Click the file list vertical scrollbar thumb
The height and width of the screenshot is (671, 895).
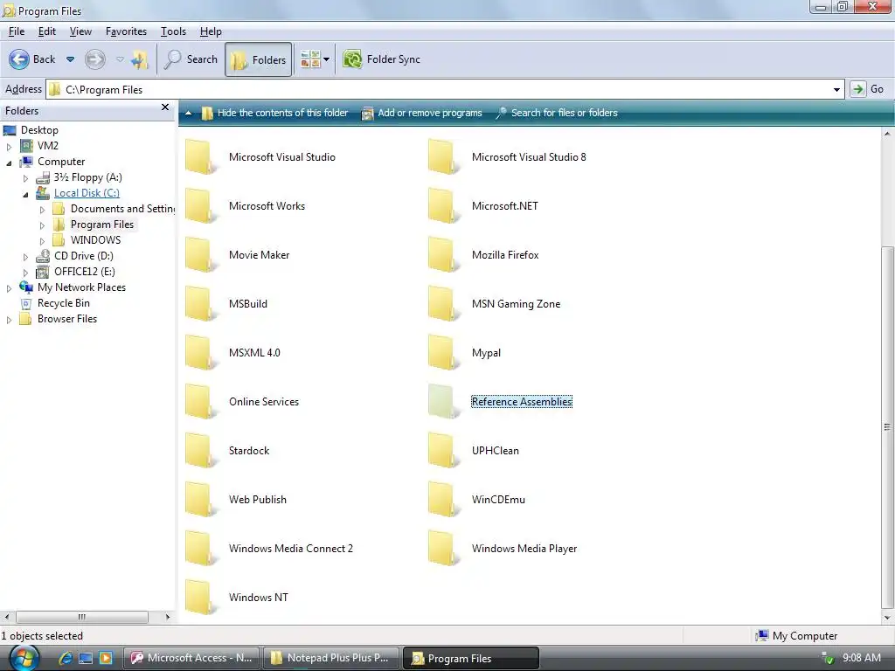point(887,426)
